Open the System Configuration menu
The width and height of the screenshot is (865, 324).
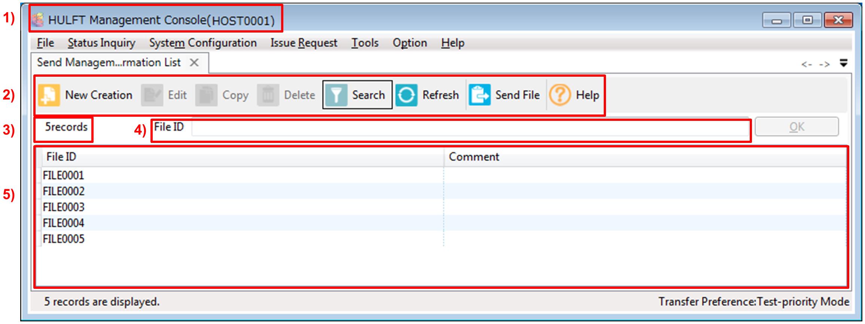coord(203,43)
